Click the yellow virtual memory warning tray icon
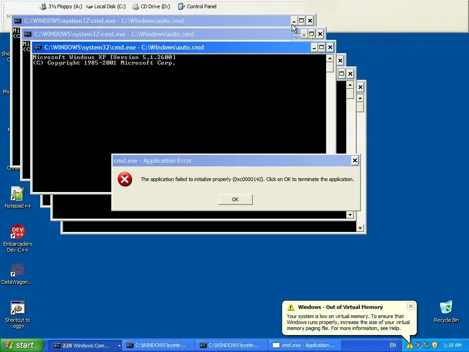 pyautogui.click(x=409, y=345)
